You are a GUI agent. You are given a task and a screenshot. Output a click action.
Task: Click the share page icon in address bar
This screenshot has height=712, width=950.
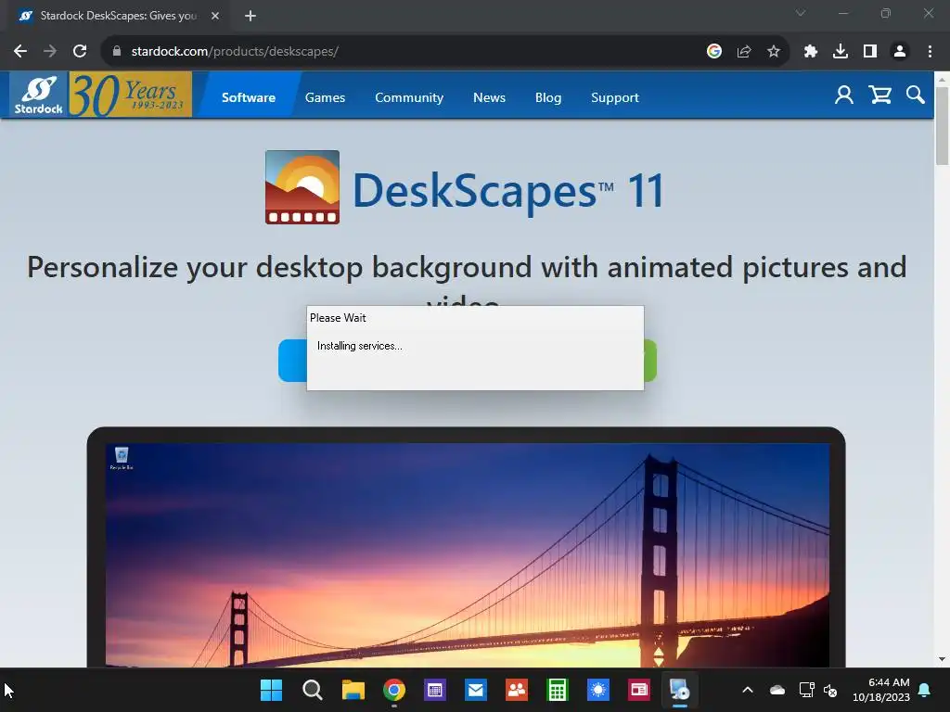tap(744, 52)
